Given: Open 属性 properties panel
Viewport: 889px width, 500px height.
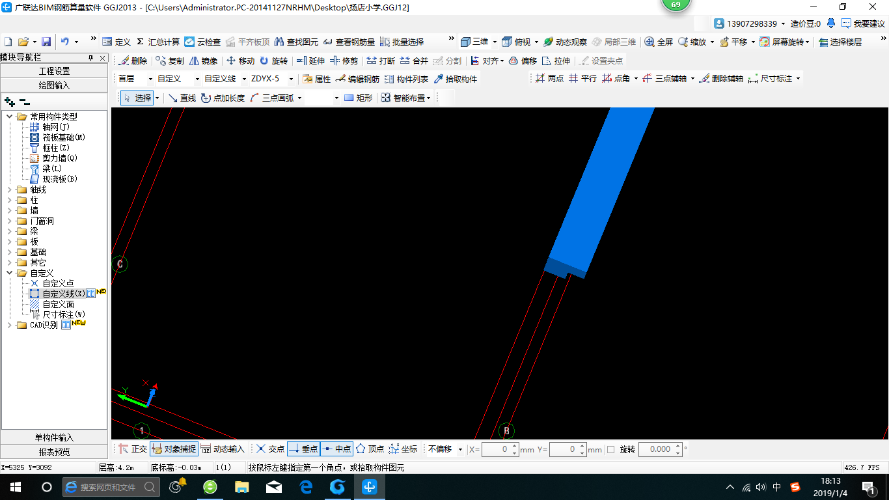Looking at the screenshot, I should [x=317, y=79].
